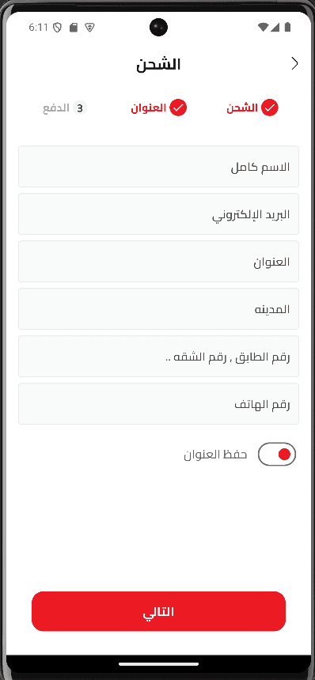
Task: Tap the cellular signal strength icon
Action: pos(275,28)
